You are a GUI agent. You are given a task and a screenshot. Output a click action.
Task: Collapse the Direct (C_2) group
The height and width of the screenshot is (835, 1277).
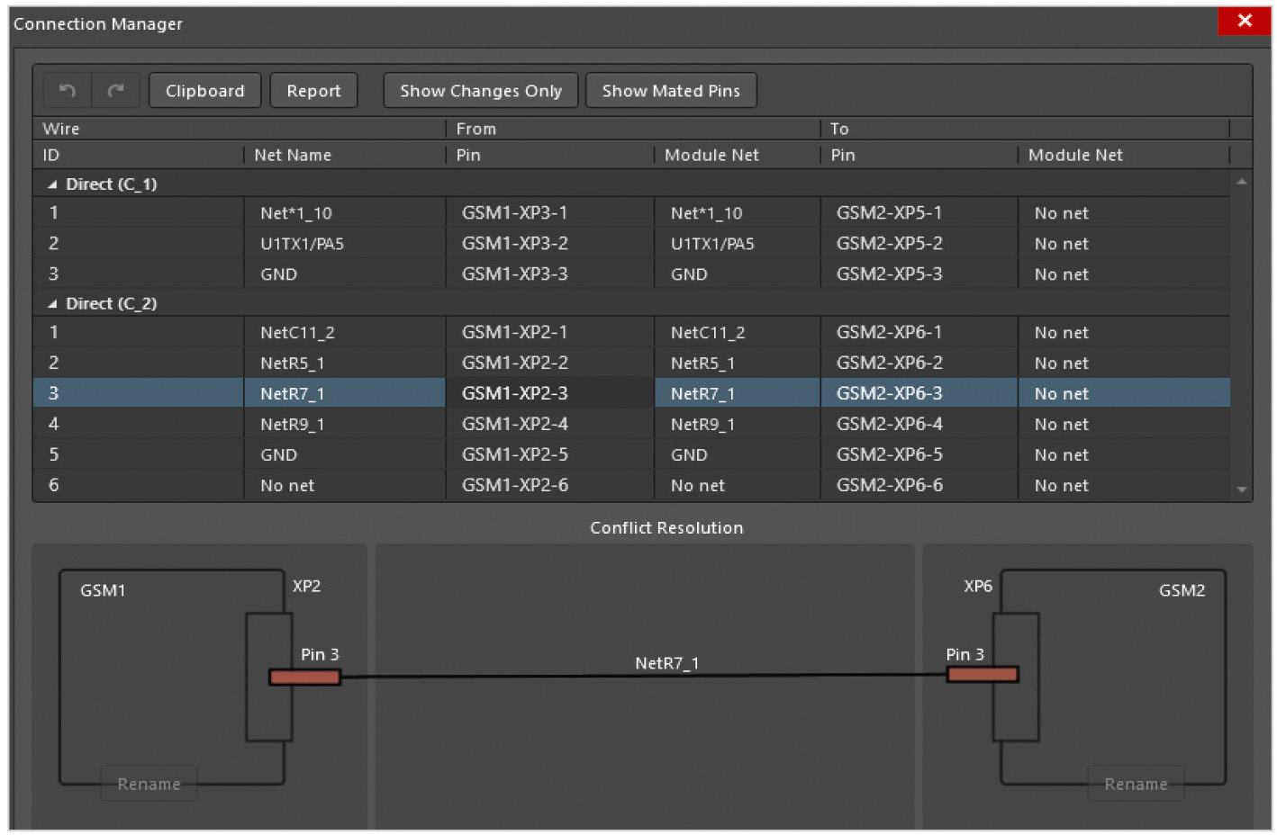click(x=52, y=304)
